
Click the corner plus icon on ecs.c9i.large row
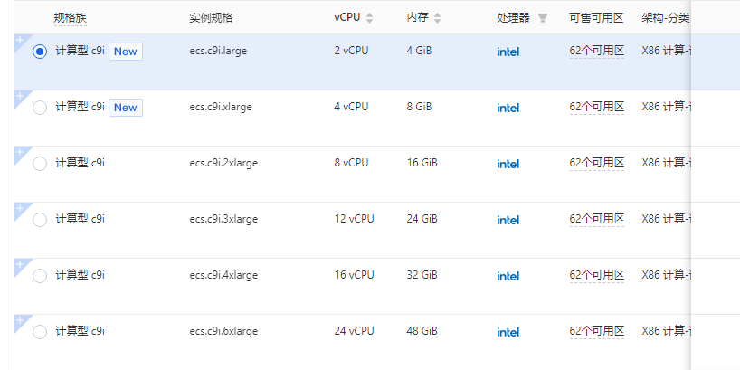19,39
